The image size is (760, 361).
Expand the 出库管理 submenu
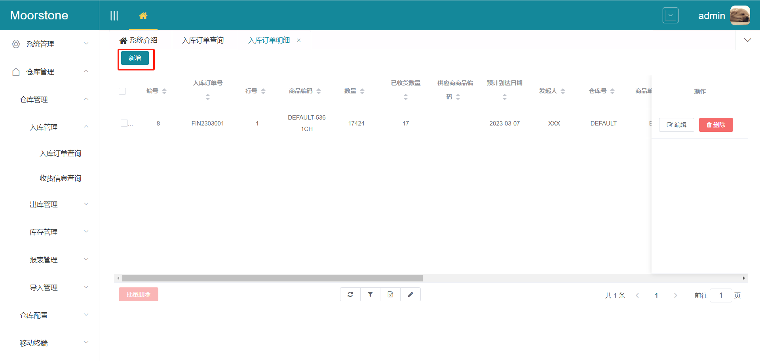pyautogui.click(x=59, y=204)
